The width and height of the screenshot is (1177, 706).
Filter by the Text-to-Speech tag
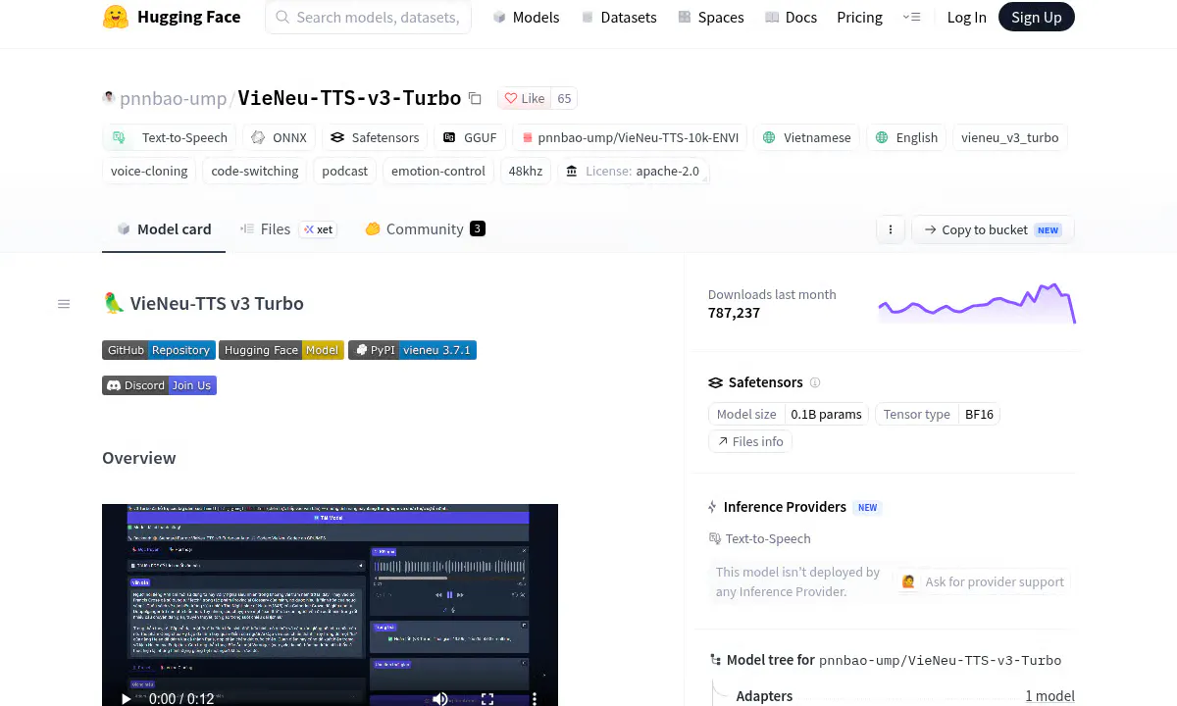click(169, 137)
